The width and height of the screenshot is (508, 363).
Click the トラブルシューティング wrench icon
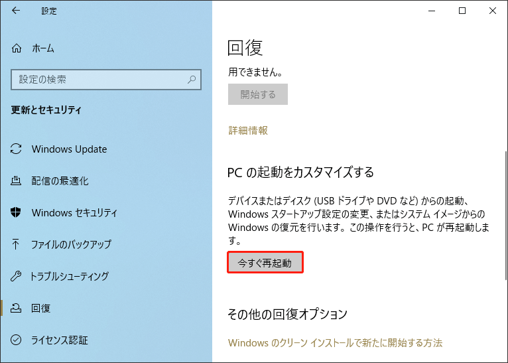click(16, 276)
